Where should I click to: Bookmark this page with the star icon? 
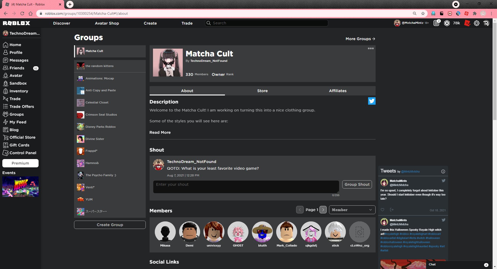[423, 13]
